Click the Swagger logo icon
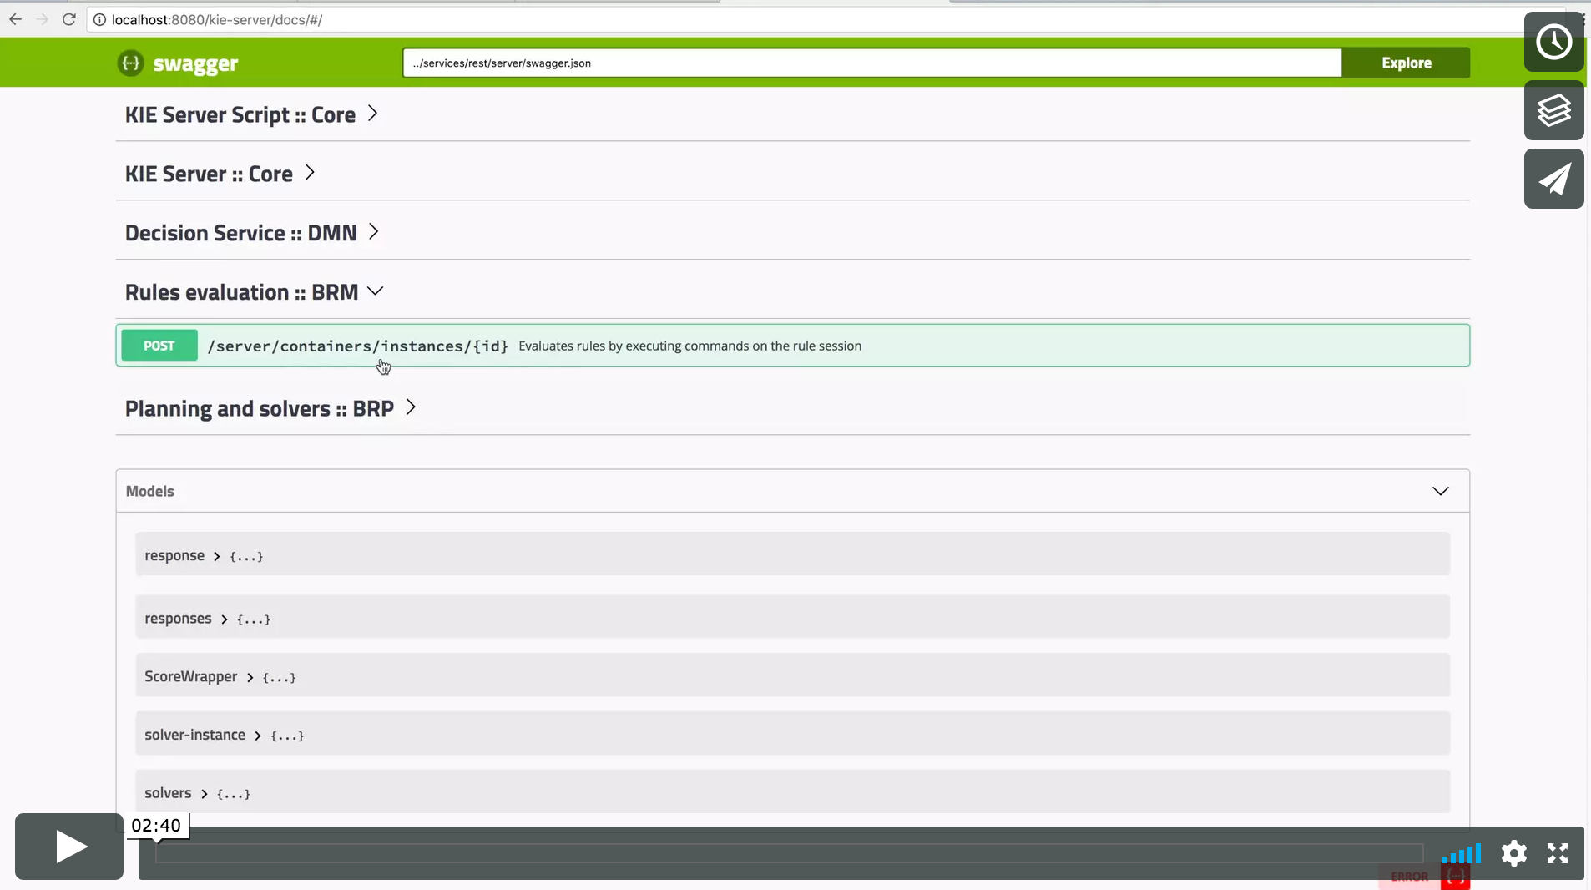This screenshot has height=890, width=1591. (131, 63)
